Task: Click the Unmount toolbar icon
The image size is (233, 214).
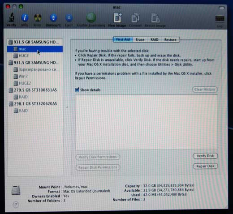Action: (x=53, y=18)
